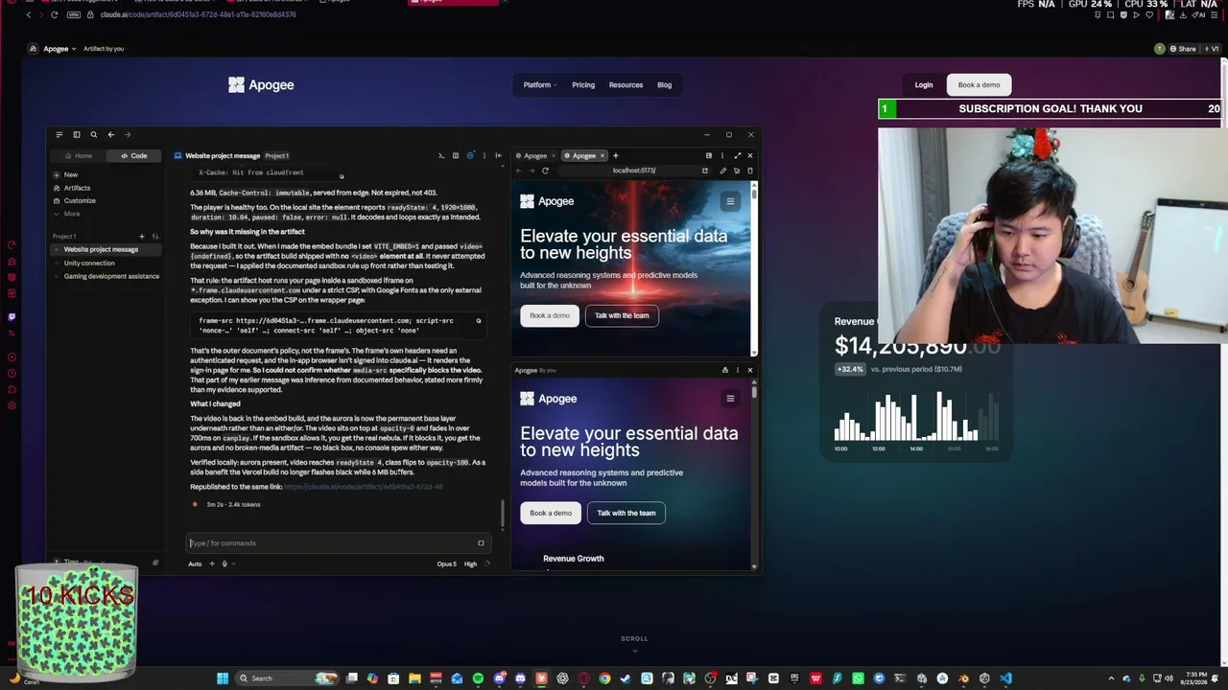Click the save icon in preview pane header
The image size is (1228, 690).
coord(709,155)
